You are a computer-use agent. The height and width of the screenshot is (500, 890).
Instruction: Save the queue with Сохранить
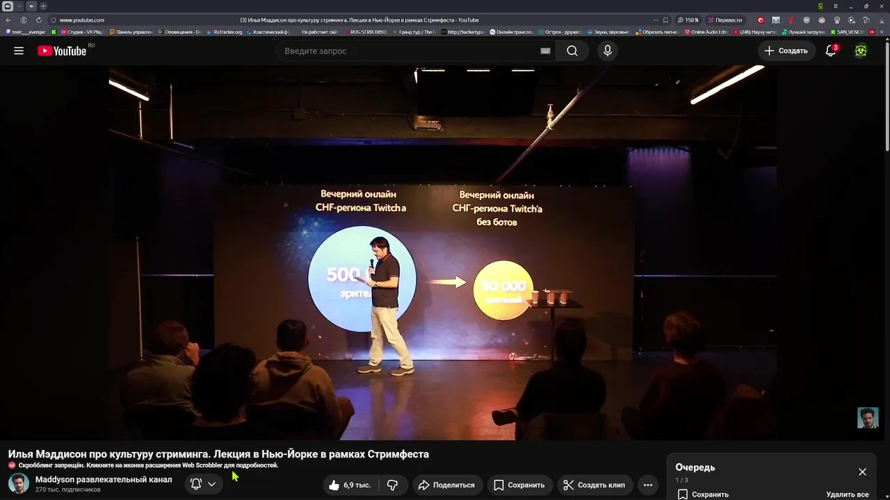(x=703, y=494)
